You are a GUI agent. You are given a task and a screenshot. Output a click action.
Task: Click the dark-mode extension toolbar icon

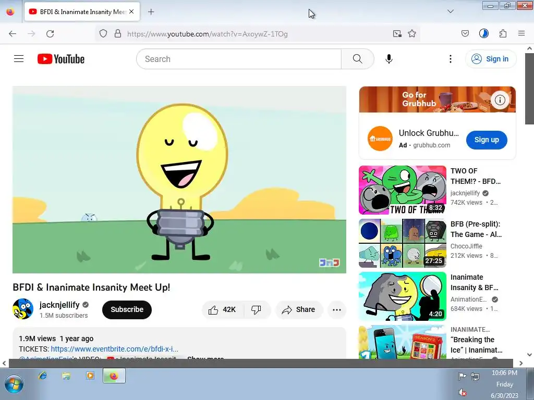click(483, 33)
